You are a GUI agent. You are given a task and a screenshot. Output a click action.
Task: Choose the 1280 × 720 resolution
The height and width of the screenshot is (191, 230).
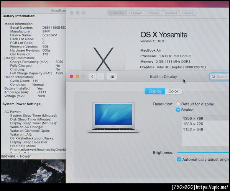[205, 124]
